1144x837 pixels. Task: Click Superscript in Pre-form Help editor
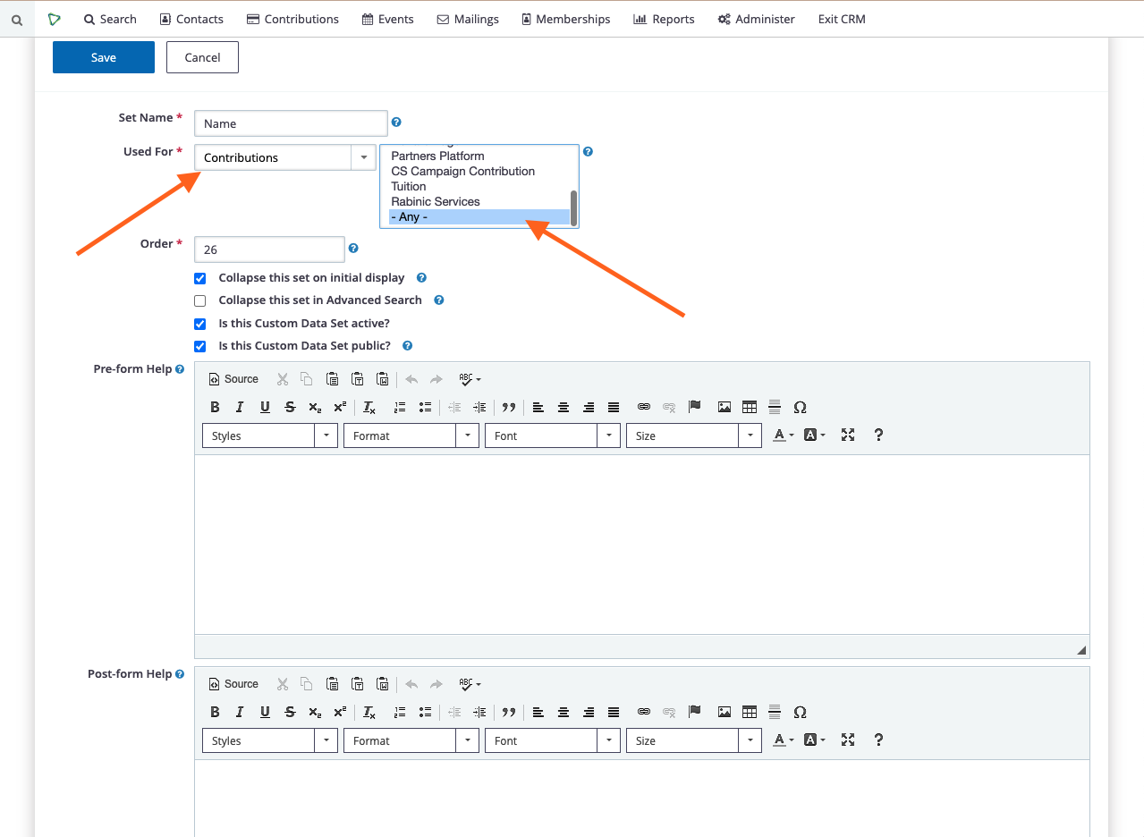[x=340, y=407]
